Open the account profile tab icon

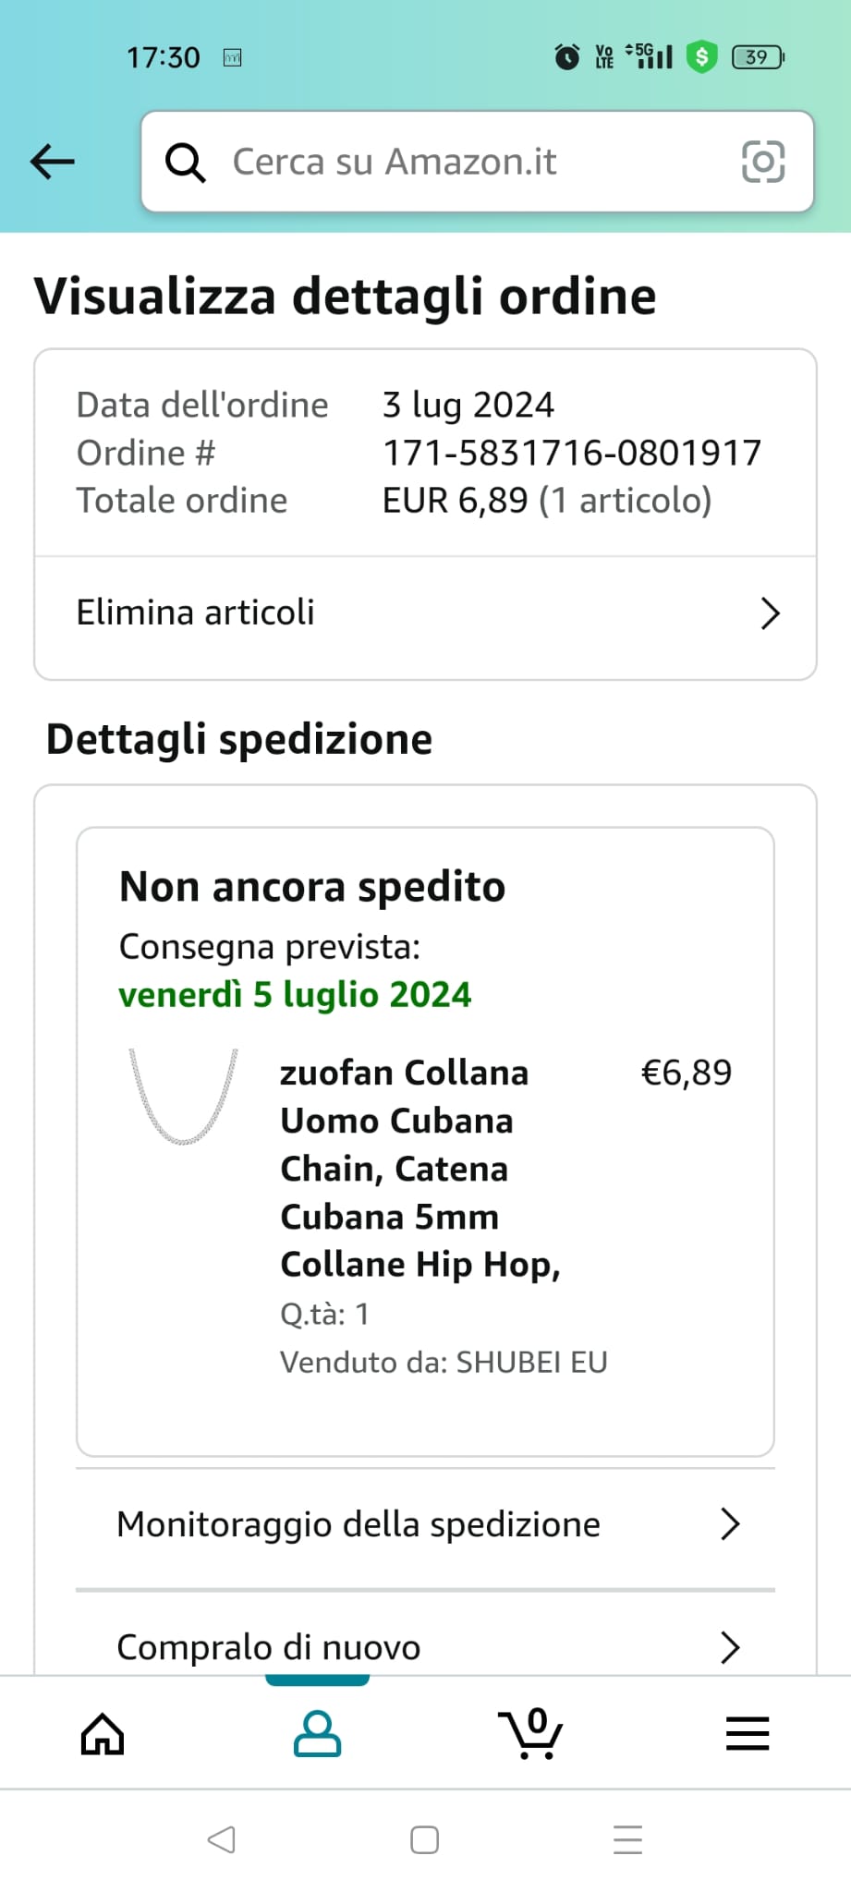pyautogui.click(x=317, y=1733)
